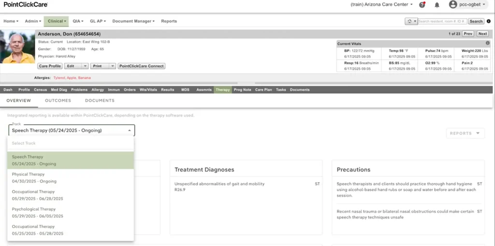Expand the Document Manager menu
Screen dimensions: 495x246
[133, 21]
